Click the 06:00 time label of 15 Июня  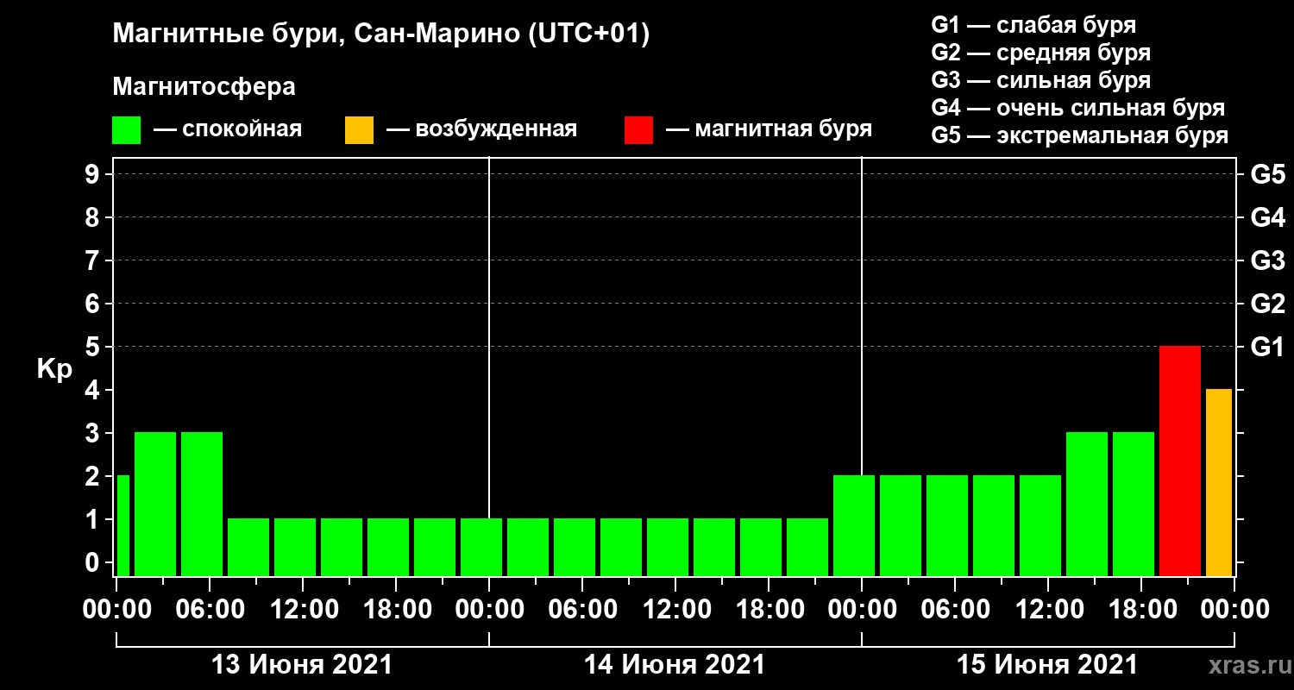955,609
